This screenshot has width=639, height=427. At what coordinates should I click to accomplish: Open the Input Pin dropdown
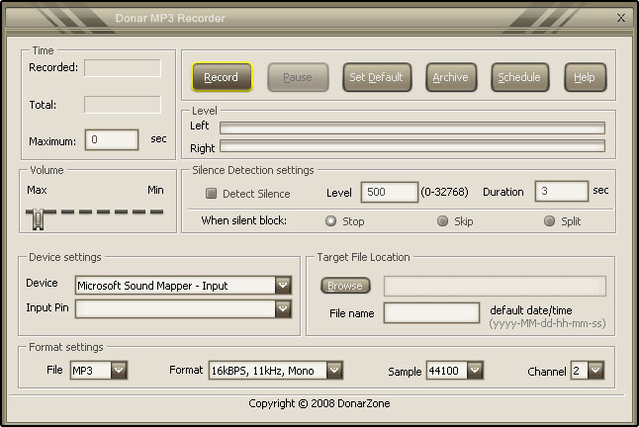(x=283, y=308)
